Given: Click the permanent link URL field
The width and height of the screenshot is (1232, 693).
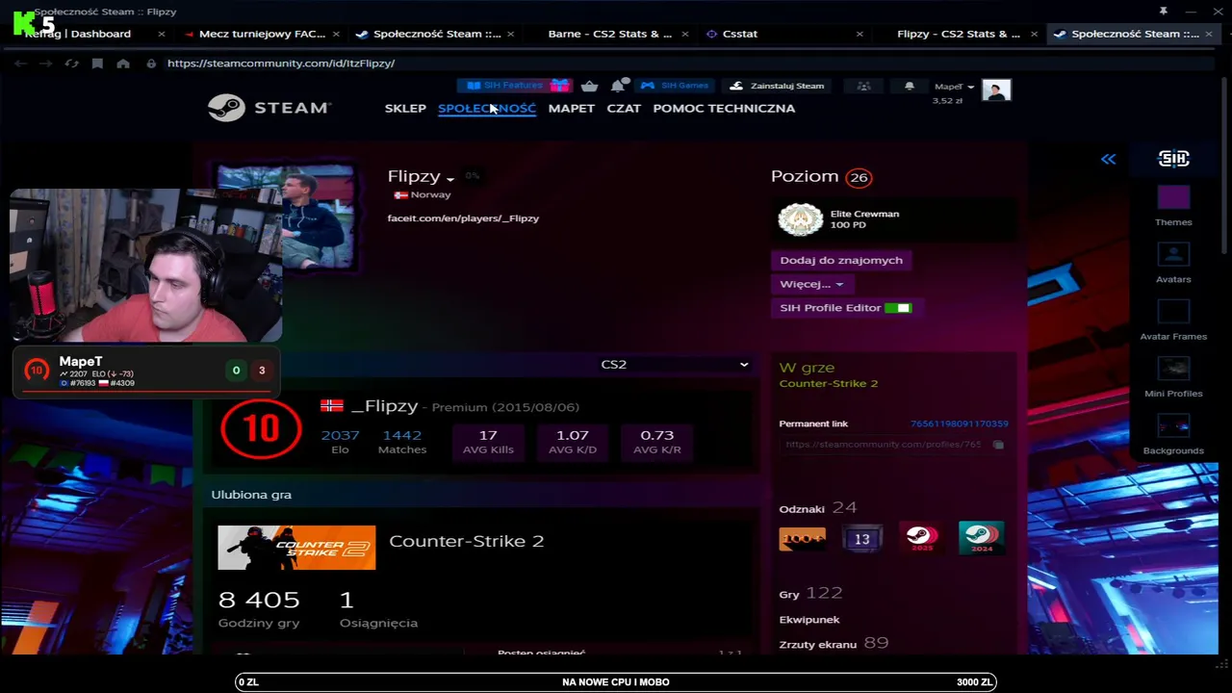Looking at the screenshot, I should tap(884, 445).
